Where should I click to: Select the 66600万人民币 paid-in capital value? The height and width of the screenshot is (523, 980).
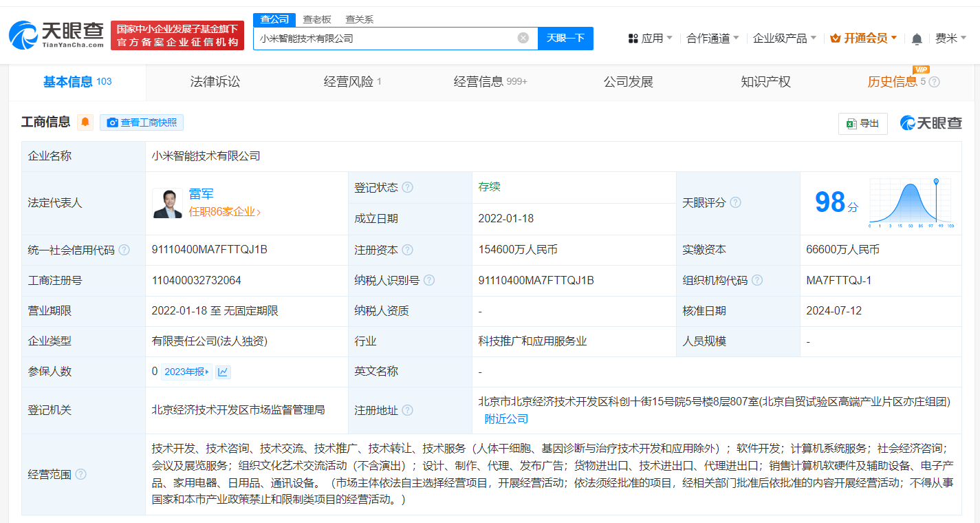click(x=842, y=250)
